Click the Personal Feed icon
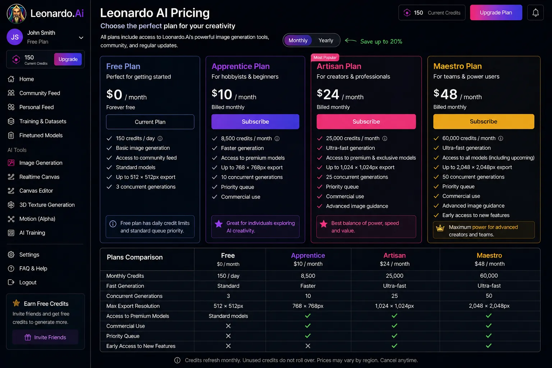The image size is (552, 368). (x=11, y=107)
